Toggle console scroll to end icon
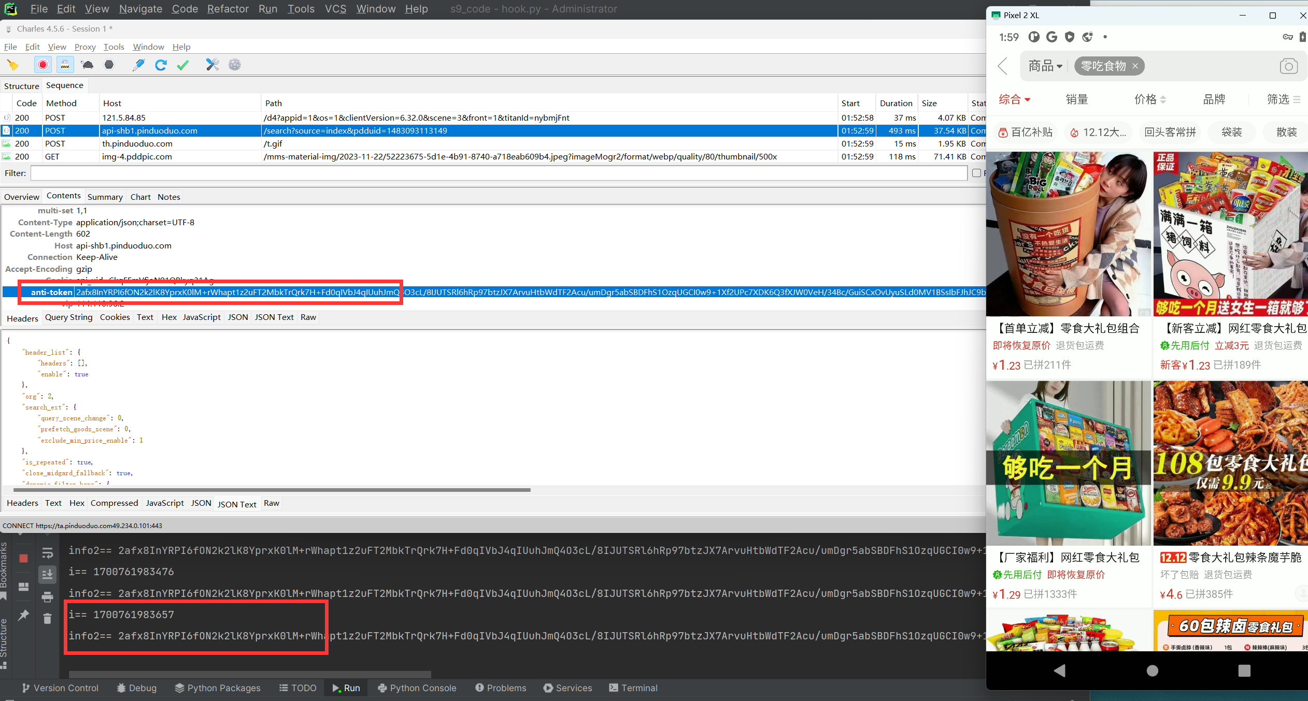Screen dimensions: 1308x701 47,574
